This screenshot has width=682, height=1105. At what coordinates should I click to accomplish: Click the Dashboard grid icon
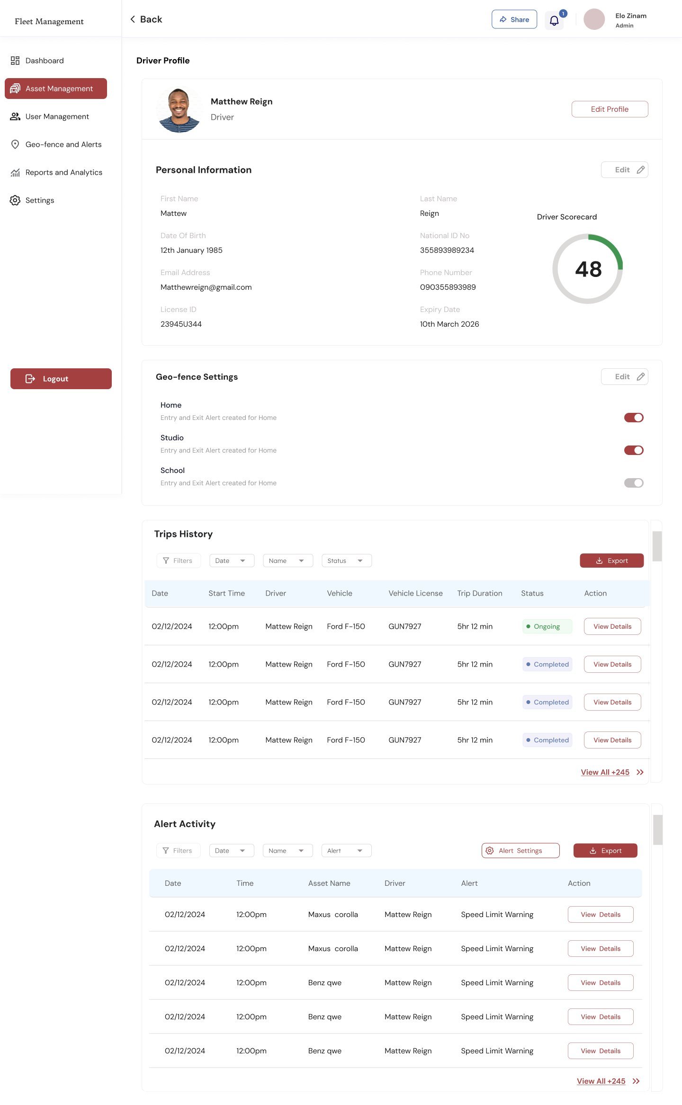(x=15, y=61)
